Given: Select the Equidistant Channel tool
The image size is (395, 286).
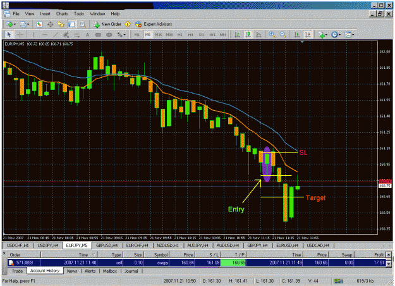Looking at the screenshot, I should (x=66, y=35).
